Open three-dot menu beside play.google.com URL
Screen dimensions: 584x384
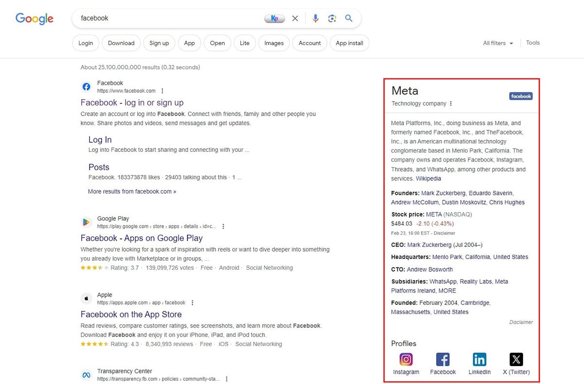point(223,227)
